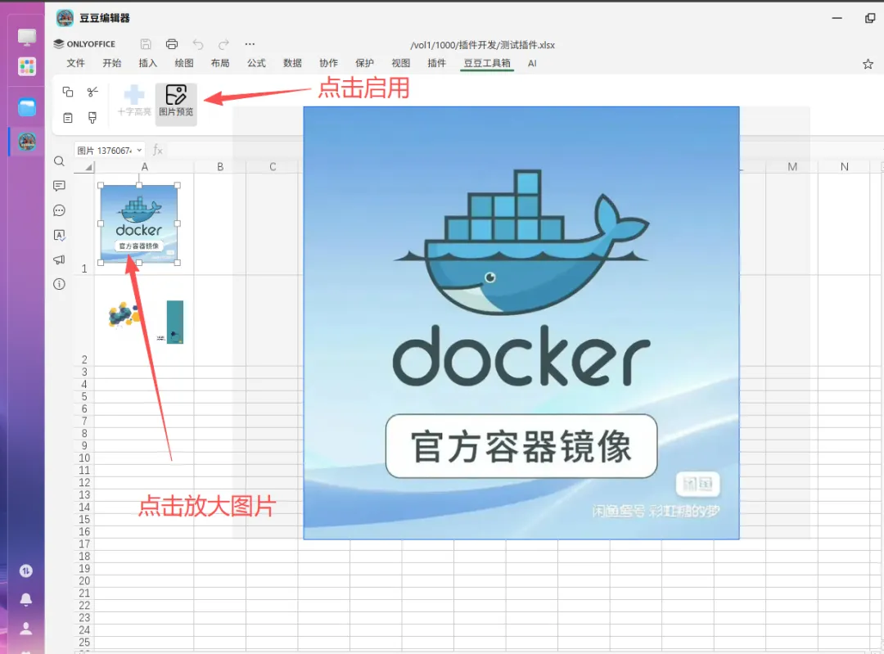Viewport: 884px width, 654px height.
Task: Enable the 十字高亮 crosshair highlight tool
Action: point(134,101)
